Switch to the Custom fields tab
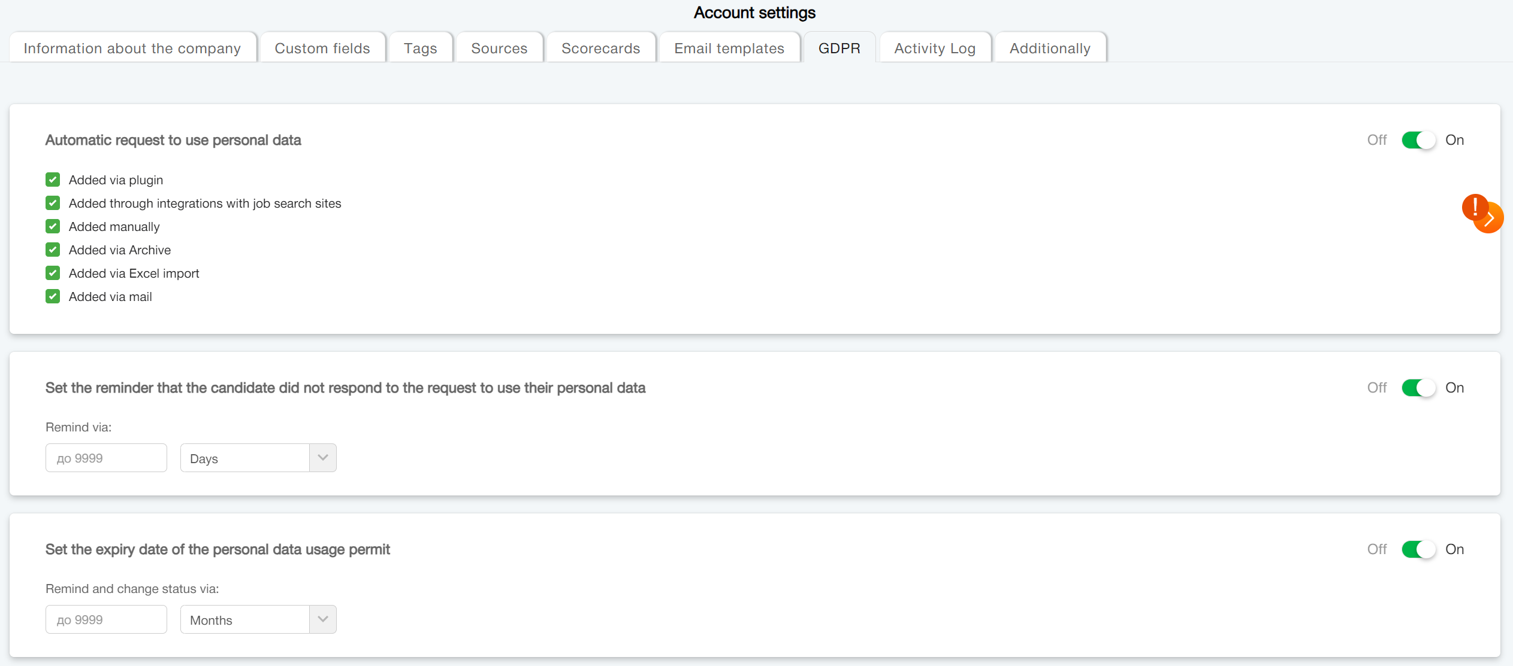The width and height of the screenshot is (1513, 666). point(322,48)
